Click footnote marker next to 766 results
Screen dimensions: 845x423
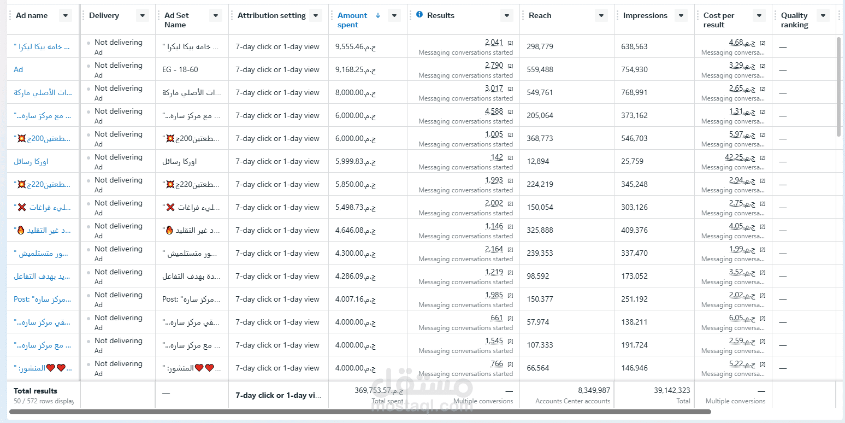click(510, 364)
